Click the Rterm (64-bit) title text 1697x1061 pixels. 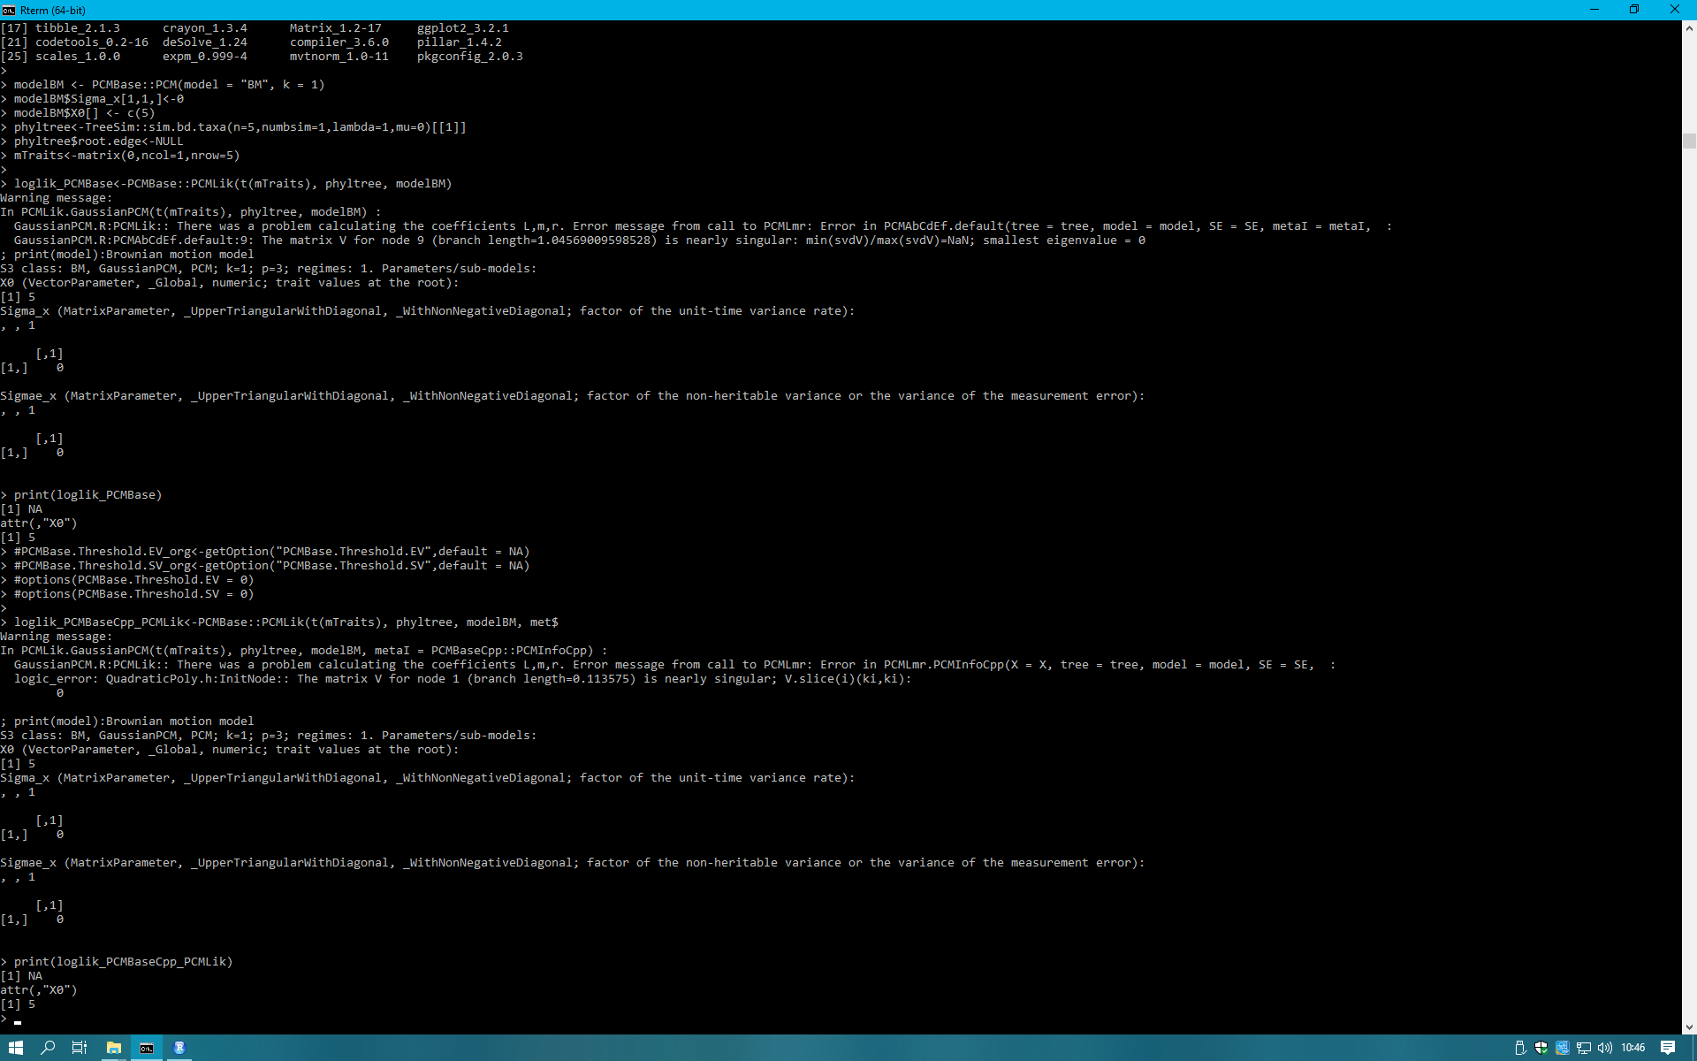coord(53,11)
